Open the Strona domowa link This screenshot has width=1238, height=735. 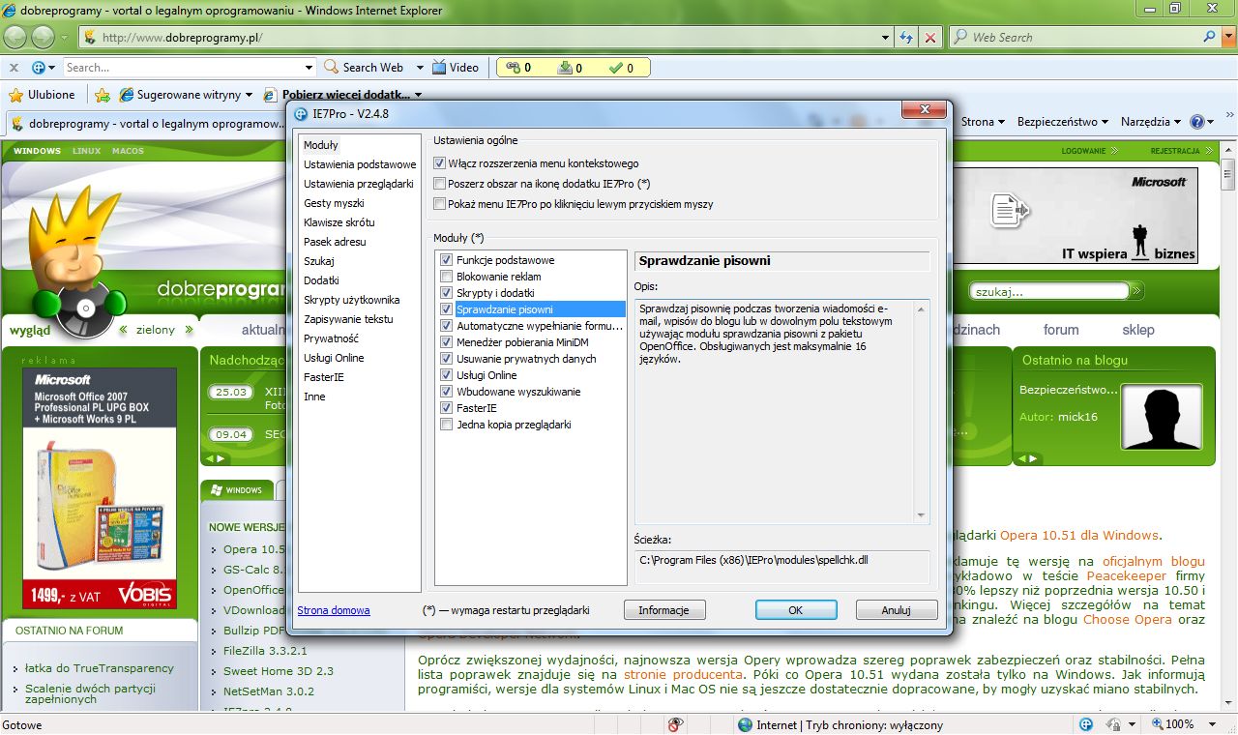click(x=334, y=610)
